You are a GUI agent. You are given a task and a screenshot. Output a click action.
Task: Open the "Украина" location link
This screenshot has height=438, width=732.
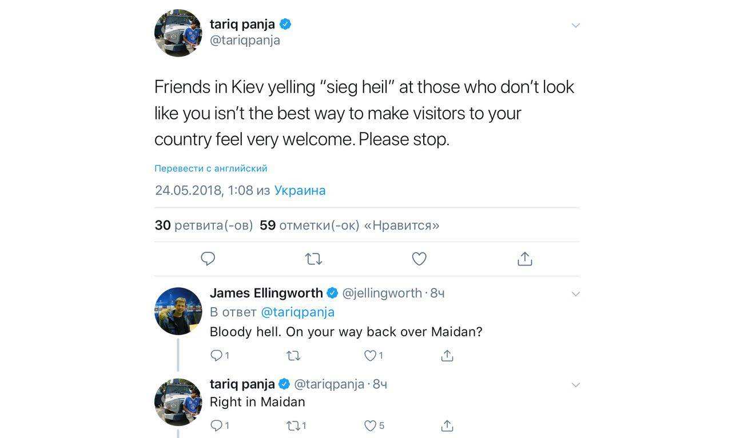pyautogui.click(x=300, y=190)
